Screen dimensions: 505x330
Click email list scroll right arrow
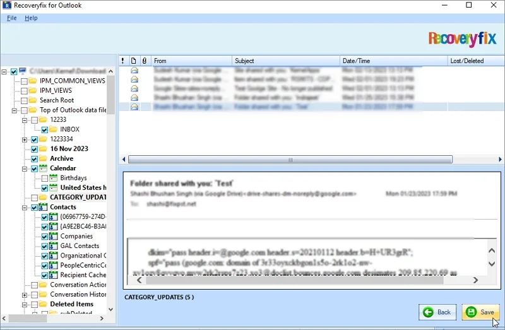point(500,160)
